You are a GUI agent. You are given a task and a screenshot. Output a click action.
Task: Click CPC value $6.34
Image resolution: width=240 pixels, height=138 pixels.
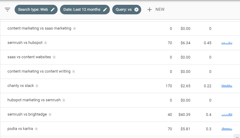[185, 43]
